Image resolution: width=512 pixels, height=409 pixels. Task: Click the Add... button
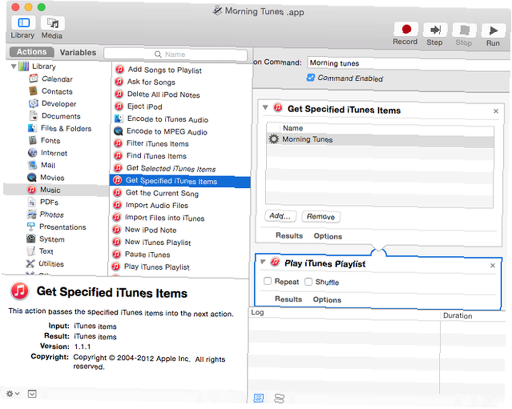(281, 216)
